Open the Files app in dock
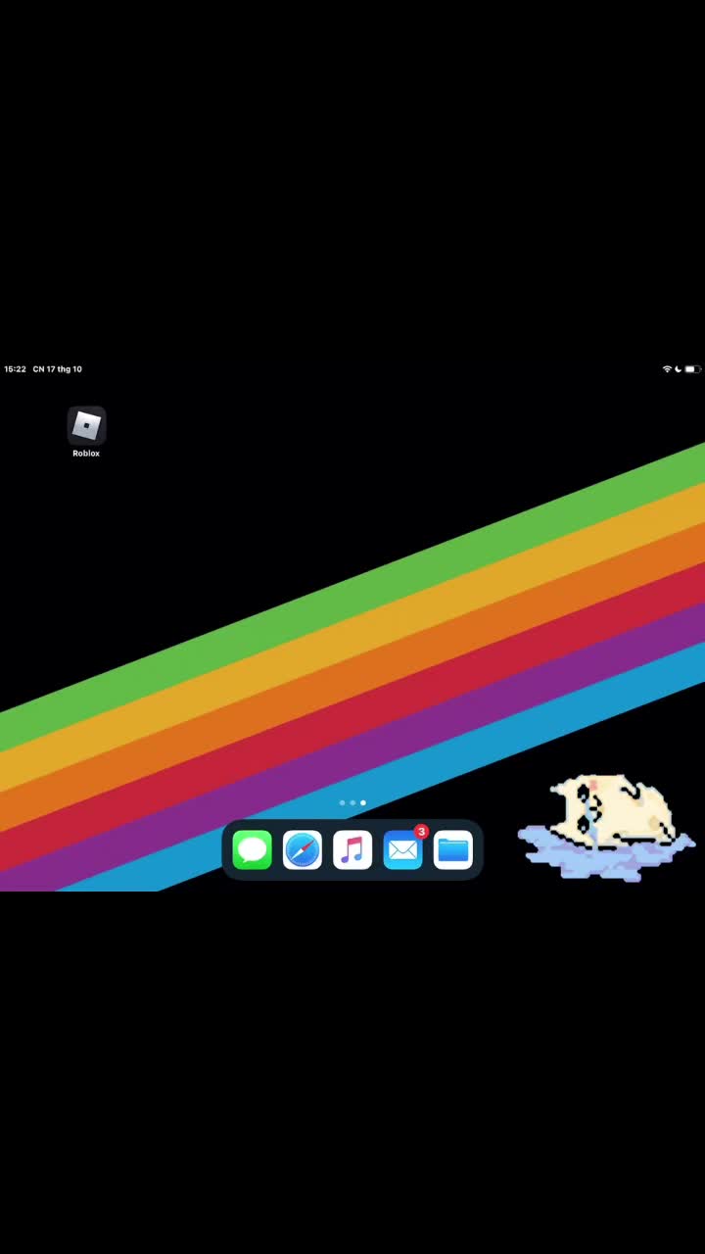The width and height of the screenshot is (705, 1254). pyautogui.click(x=453, y=850)
